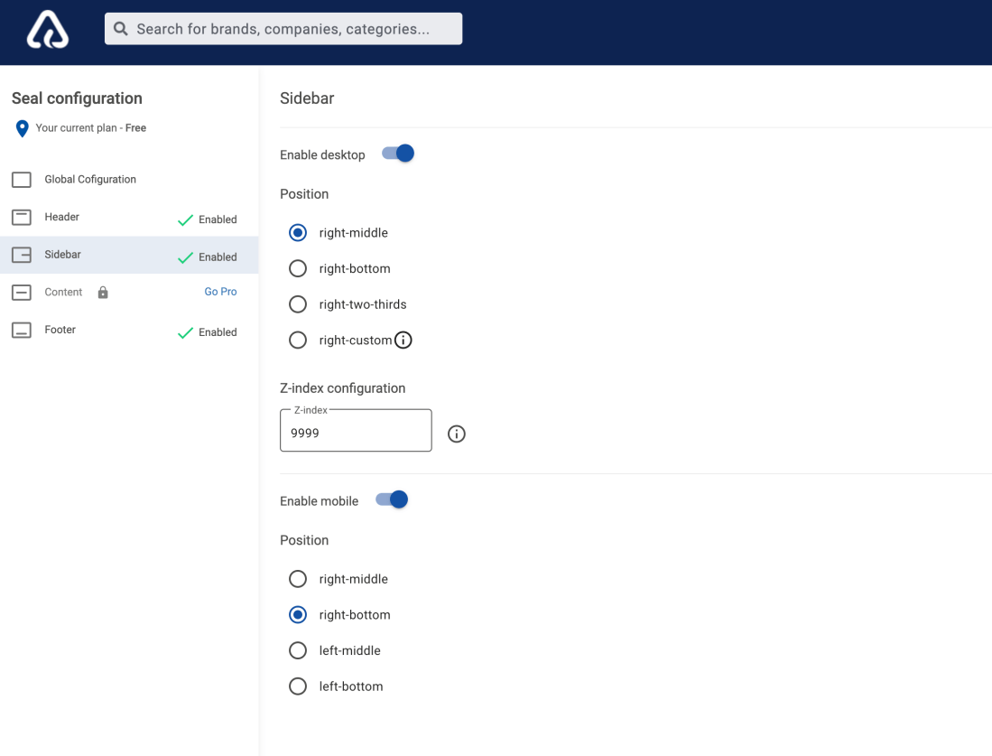
Task: Click the Go Pro link for Content
Action: (x=220, y=291)
